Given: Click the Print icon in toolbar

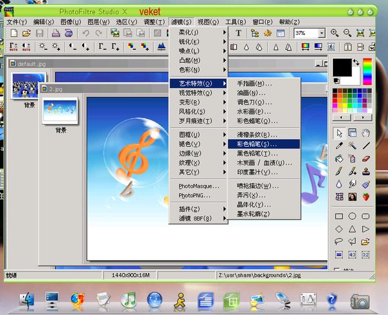Looking at the screenshot, I should (56, 33).
